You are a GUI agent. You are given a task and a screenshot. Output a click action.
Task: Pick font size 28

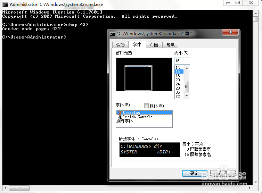179,88
